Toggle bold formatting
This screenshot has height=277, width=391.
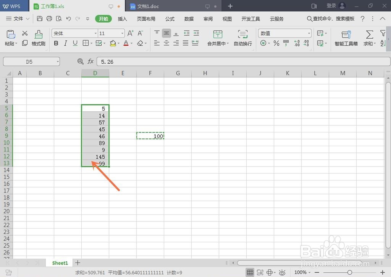[56, 43]
